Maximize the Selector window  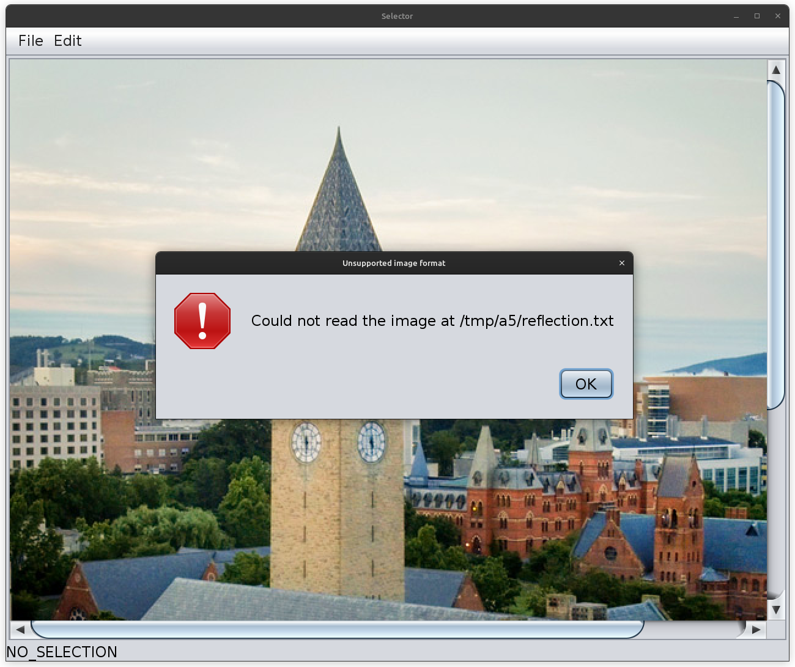pos(757,17)
